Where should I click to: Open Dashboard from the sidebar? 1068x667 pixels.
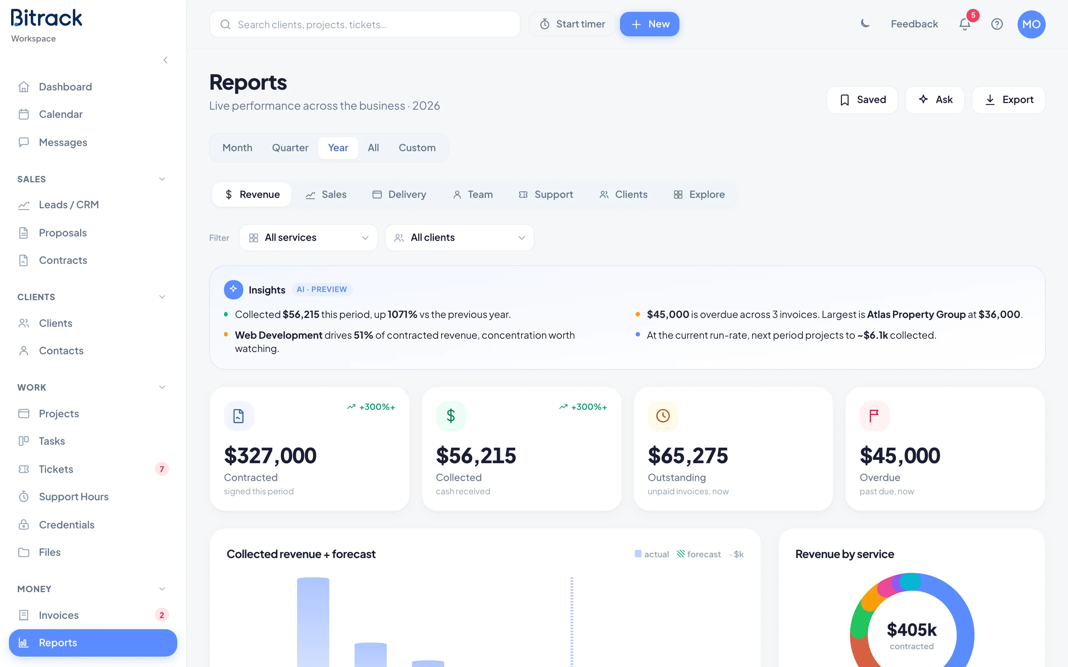pyautogui.click(x=93, y=87)
